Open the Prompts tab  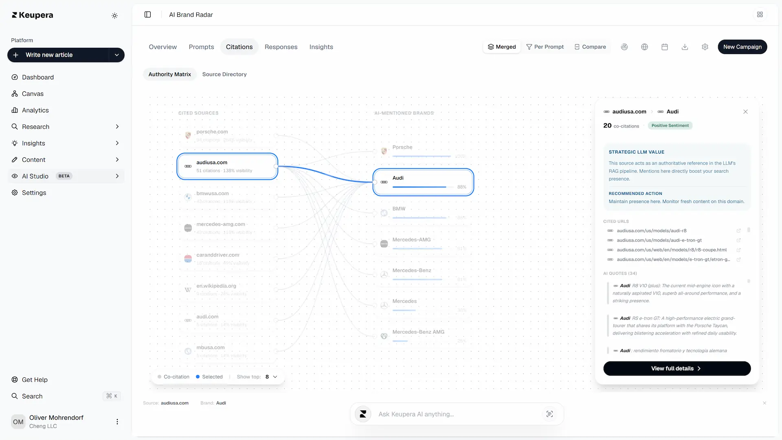[x=201, y=47]
